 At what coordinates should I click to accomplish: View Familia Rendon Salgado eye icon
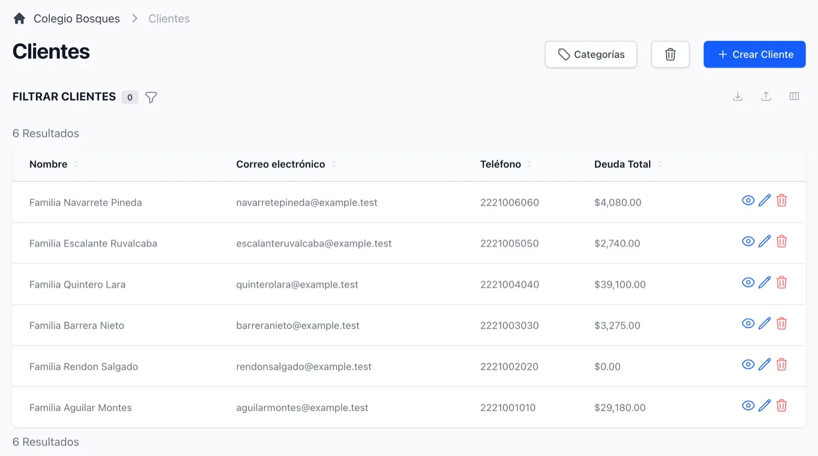(x=748, y=364)
